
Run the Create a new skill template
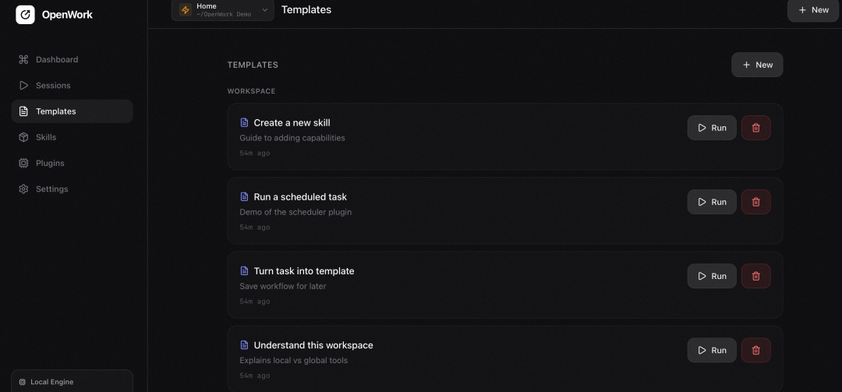[x=711, y=128]
